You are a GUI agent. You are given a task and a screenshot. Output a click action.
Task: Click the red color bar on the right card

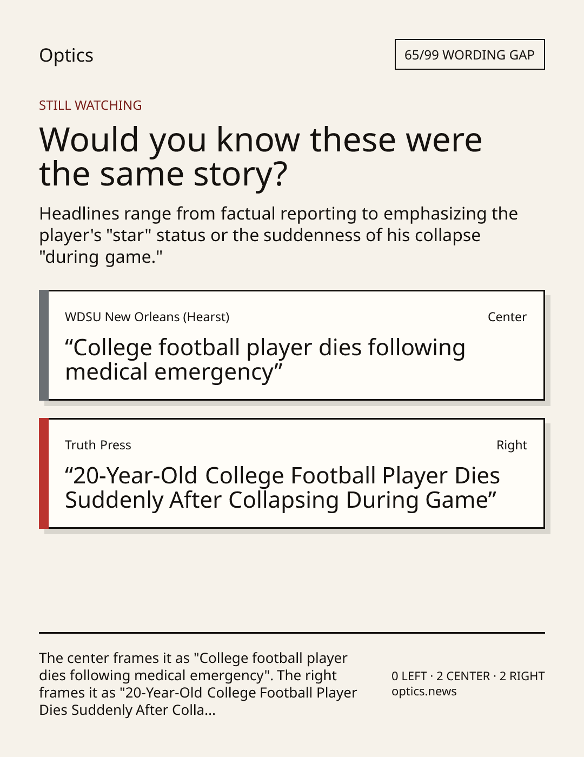(44, 474)
